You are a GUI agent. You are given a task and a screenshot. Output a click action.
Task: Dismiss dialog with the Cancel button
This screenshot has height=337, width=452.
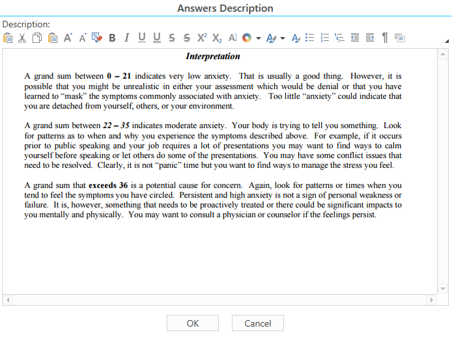click(258, 323)
